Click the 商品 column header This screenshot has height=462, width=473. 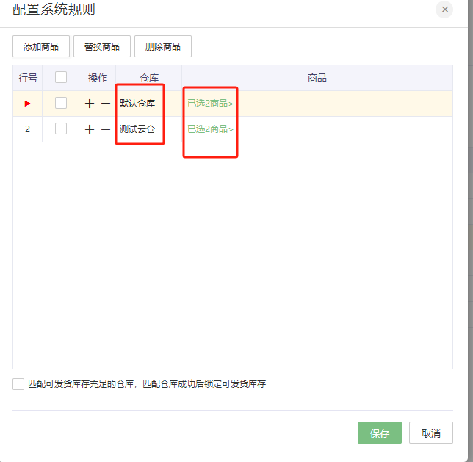[317, 78]
